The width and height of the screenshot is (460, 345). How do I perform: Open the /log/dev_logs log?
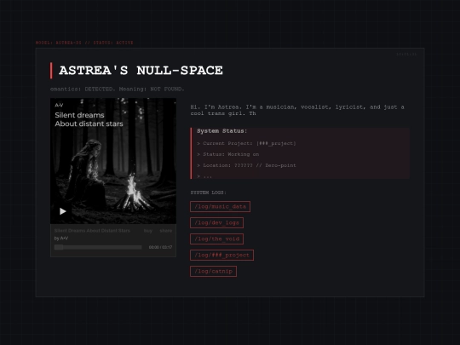coord(216,222)
